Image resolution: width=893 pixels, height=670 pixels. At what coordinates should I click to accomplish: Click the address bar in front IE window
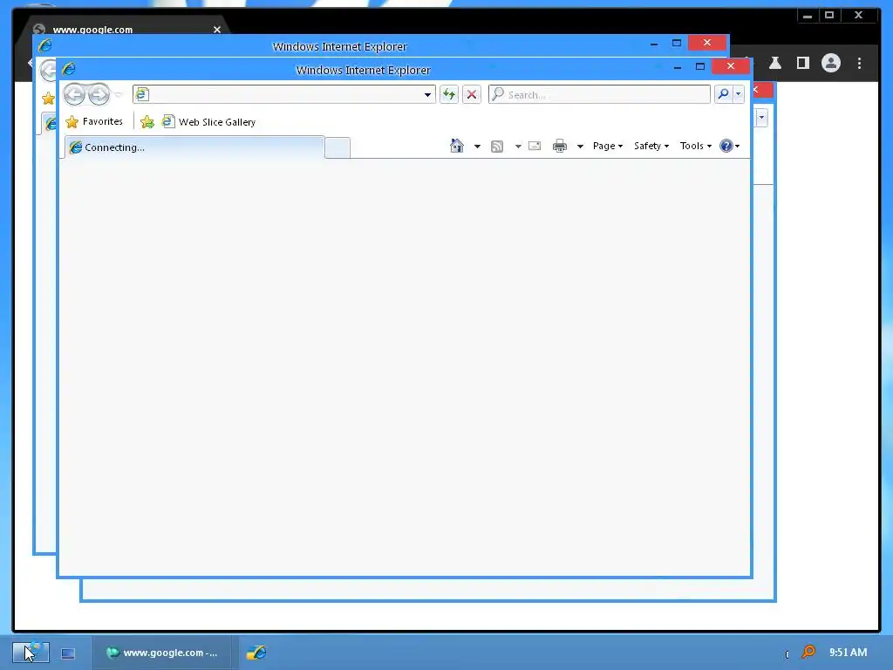click(x=283, y=94)
